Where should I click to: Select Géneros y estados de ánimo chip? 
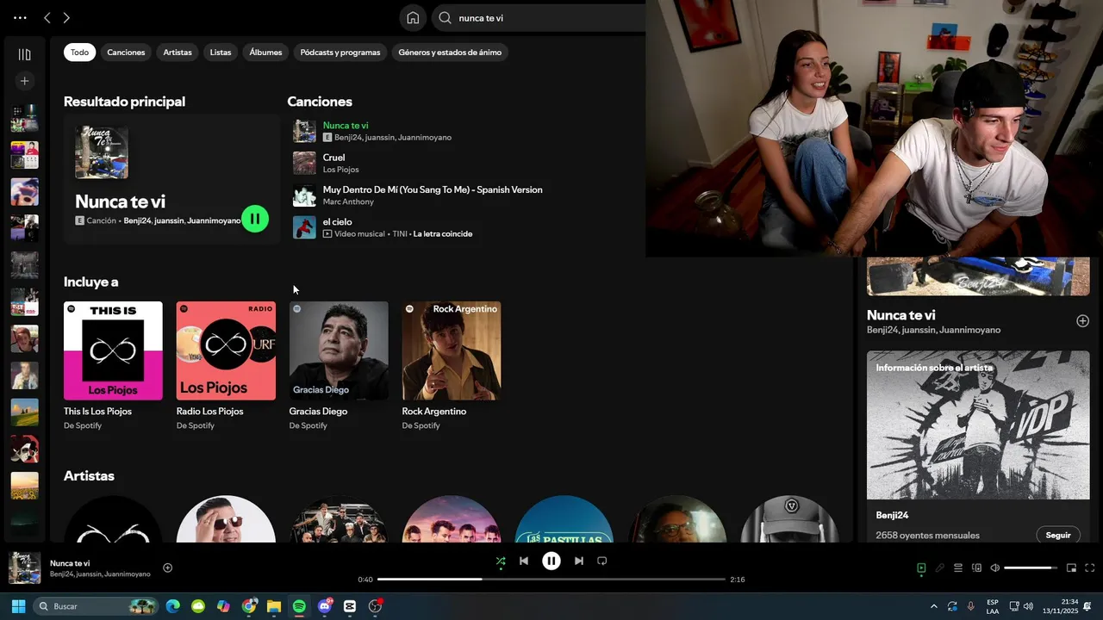pos(450,53)
